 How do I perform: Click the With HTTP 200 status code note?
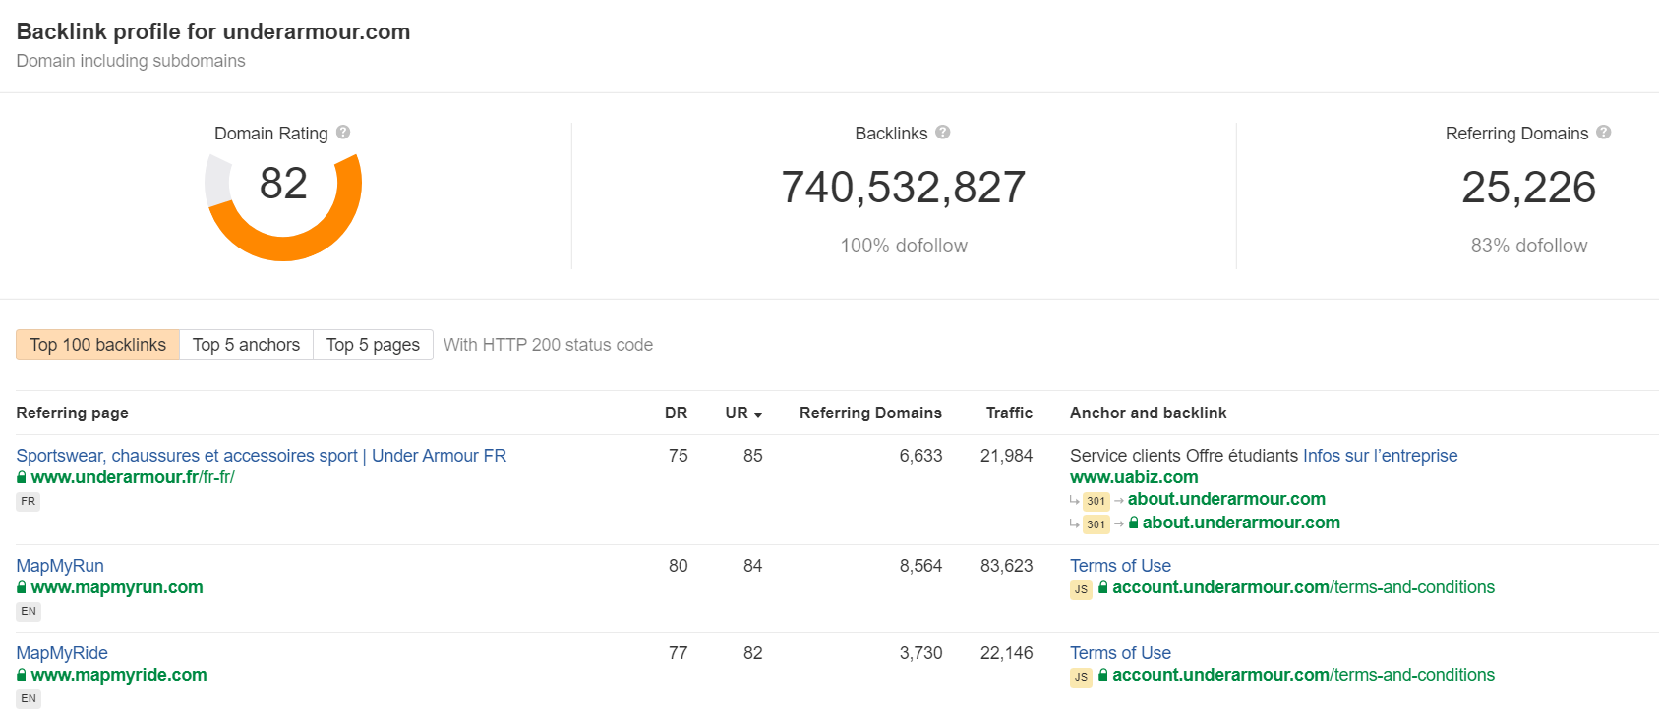[548, 345]
